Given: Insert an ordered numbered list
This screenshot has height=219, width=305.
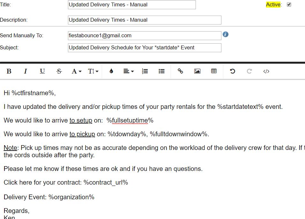Looking at the screenshot, I should (145, 71).
